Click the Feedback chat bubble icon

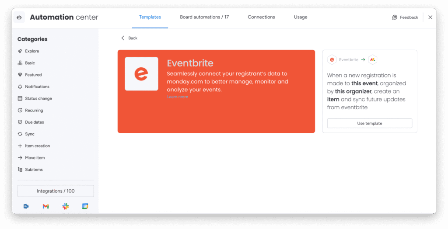(x=395, y=17)
